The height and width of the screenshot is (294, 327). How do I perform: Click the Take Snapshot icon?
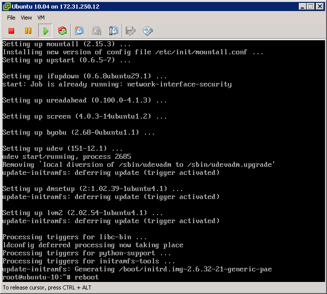click(79, 31)
